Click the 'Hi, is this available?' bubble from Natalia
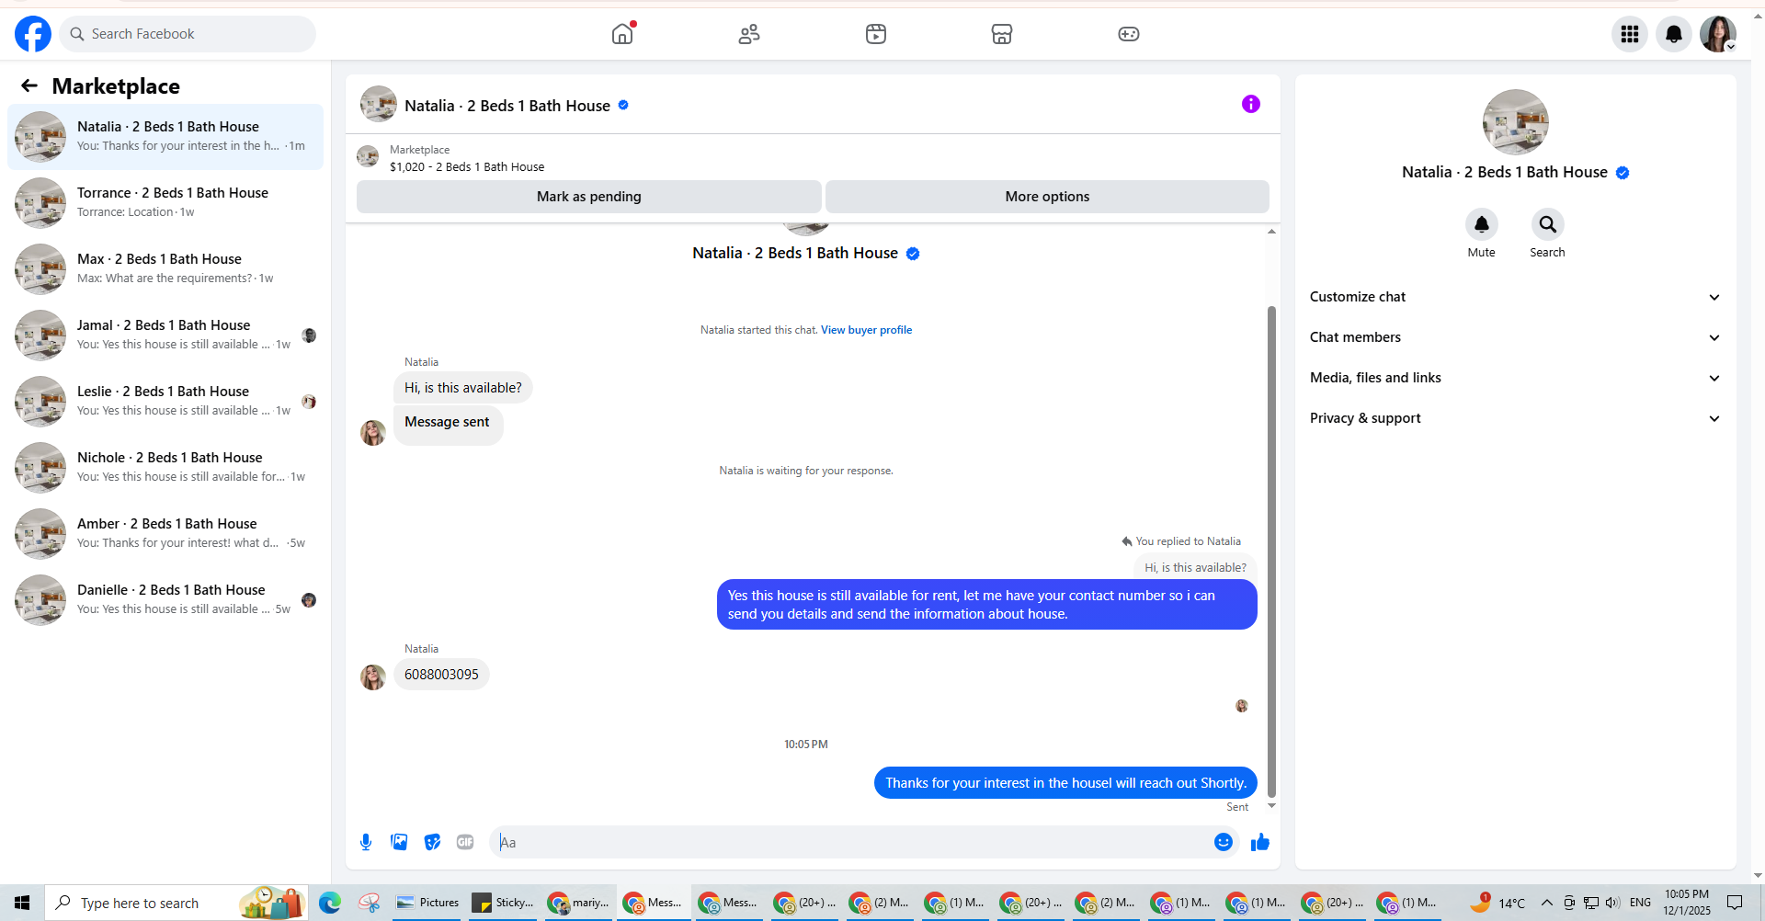1765x921 pixels. click(463, 388)
